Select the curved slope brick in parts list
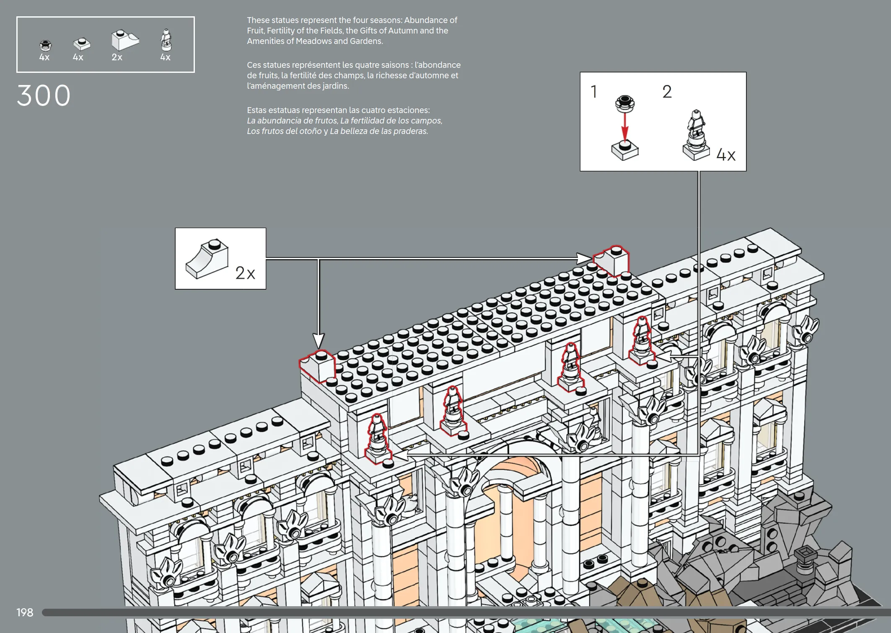 (x=125, y=40)
